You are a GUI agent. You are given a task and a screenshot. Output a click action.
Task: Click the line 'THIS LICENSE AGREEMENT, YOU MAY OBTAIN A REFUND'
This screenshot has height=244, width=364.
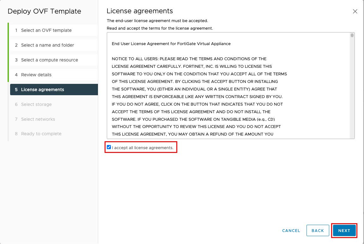coord(192,134)
